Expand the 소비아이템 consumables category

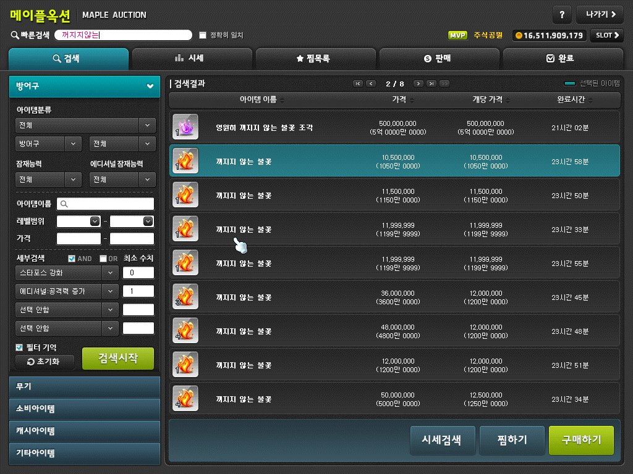(85, 409)
